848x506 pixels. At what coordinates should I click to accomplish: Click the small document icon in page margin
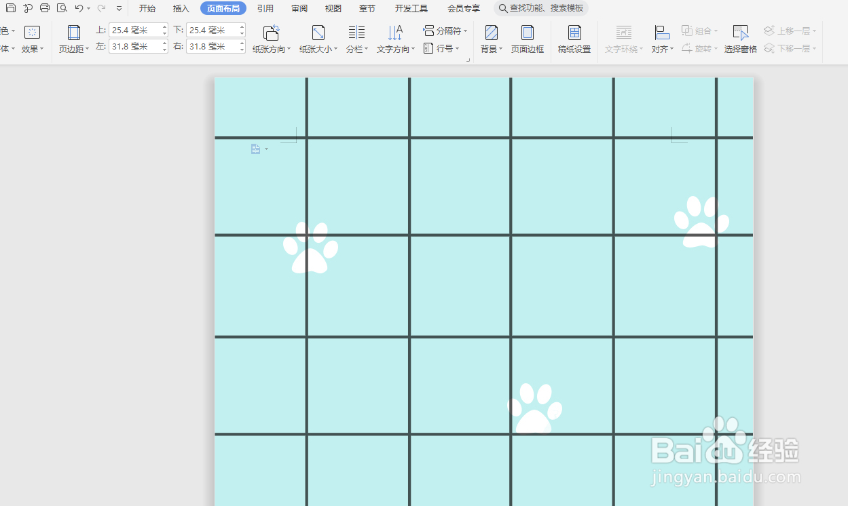pyautogui.click(x=255, y=149)
